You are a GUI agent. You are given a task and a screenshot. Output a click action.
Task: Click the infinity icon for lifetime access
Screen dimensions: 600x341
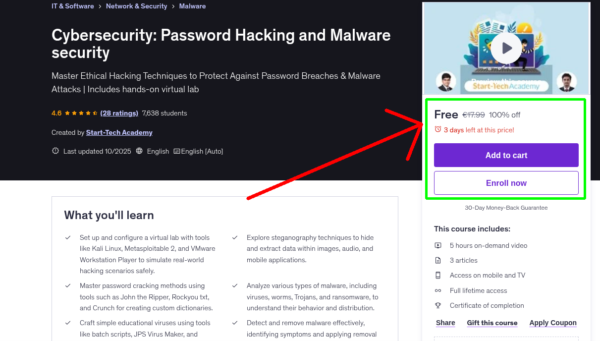(x=438, y=290)
